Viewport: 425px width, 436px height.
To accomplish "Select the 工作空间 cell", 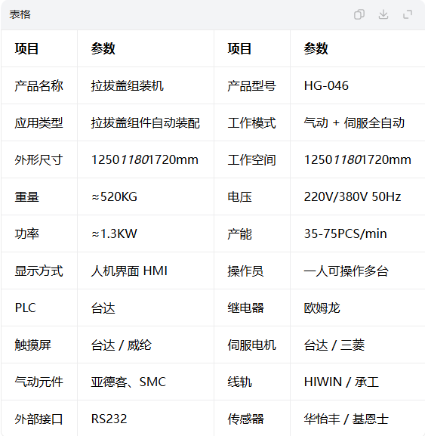I will (x=251, y=160).
